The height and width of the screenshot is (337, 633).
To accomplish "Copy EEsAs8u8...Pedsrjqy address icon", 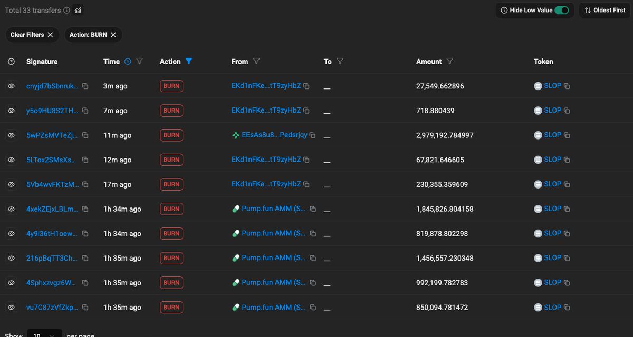I will point(312,135).
